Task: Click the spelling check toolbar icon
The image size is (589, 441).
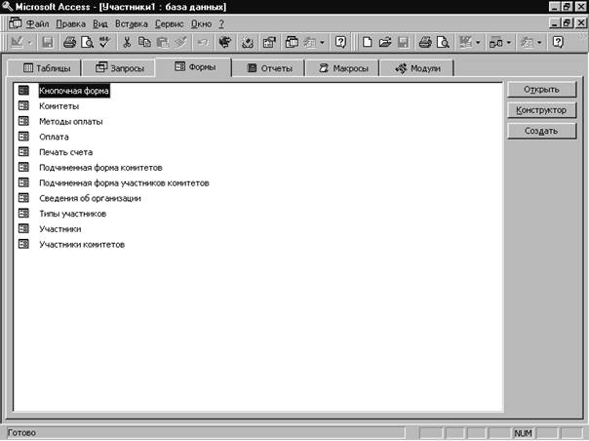Action: [104, 42]
